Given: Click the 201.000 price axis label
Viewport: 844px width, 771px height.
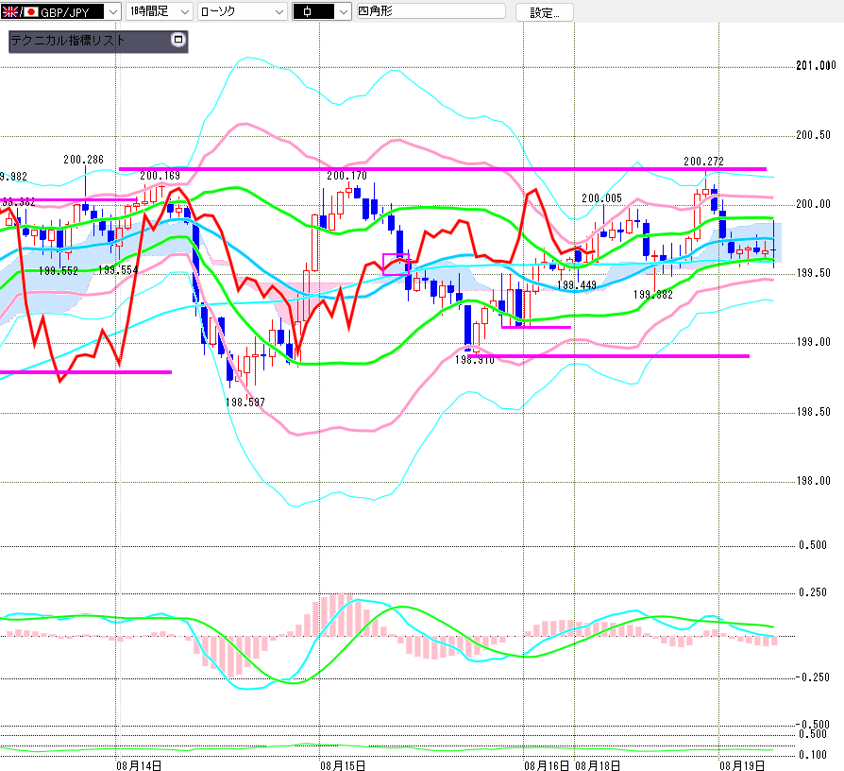Looking at the screenshot, I should tap(816, 66).
